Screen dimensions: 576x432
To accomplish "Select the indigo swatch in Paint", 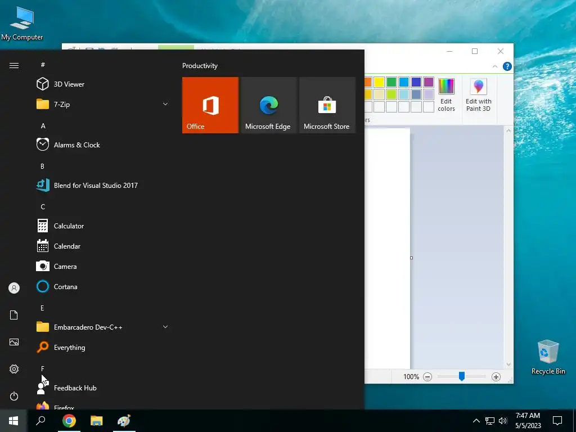I will (x=416, y=82).
